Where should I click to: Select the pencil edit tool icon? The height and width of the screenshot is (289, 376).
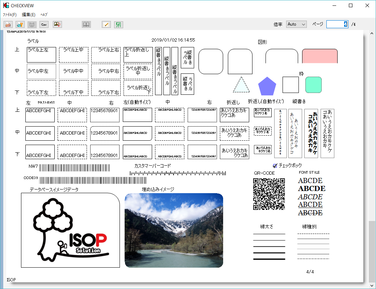pyautogui.click(x=106, y=25)
